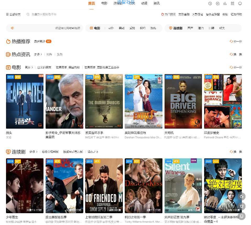Click hot search term 复仇者联盟
Screen dimensions: 251x225
[213, 14]
